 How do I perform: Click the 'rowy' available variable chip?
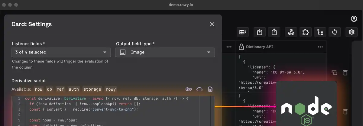tap(111, 89)
